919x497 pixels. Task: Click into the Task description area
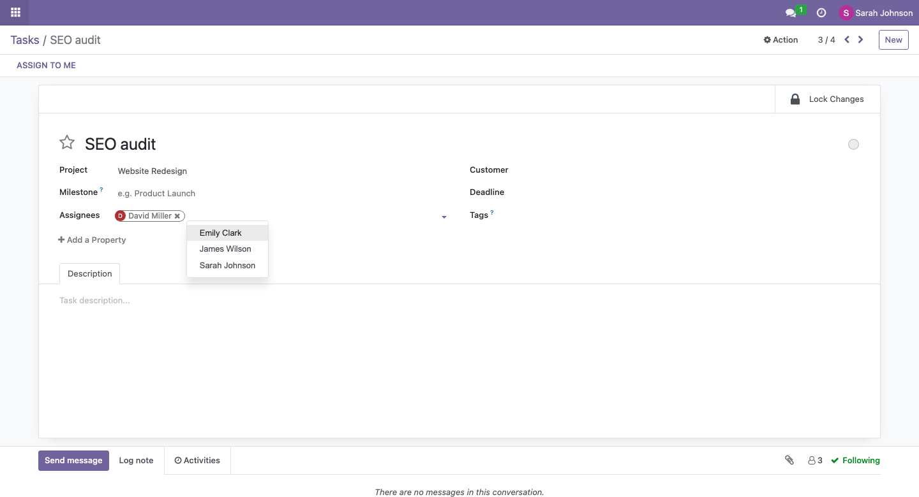point(459,300)
